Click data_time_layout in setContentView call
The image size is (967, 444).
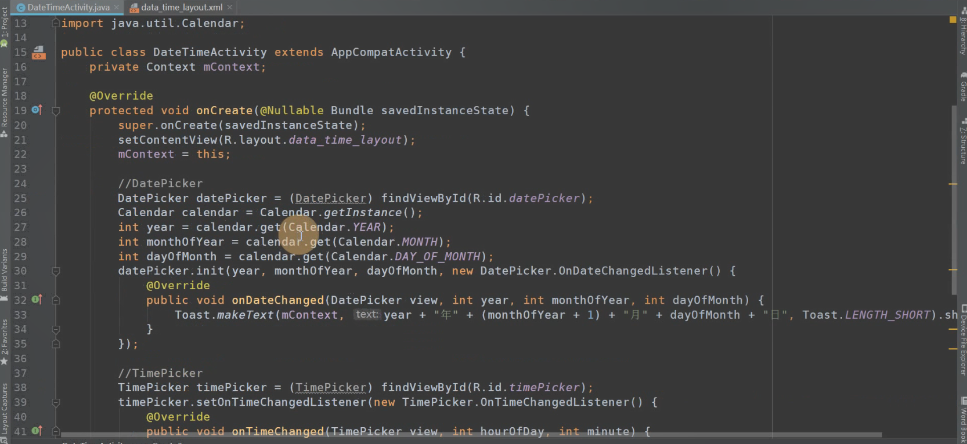click(x=345, y=140)
